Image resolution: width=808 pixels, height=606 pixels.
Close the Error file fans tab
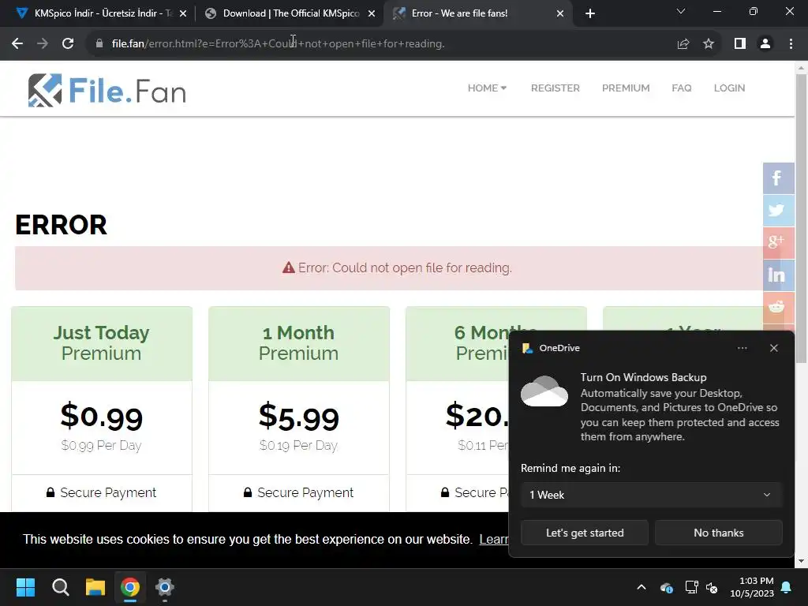pyautogui.click(x=560, y=14)
